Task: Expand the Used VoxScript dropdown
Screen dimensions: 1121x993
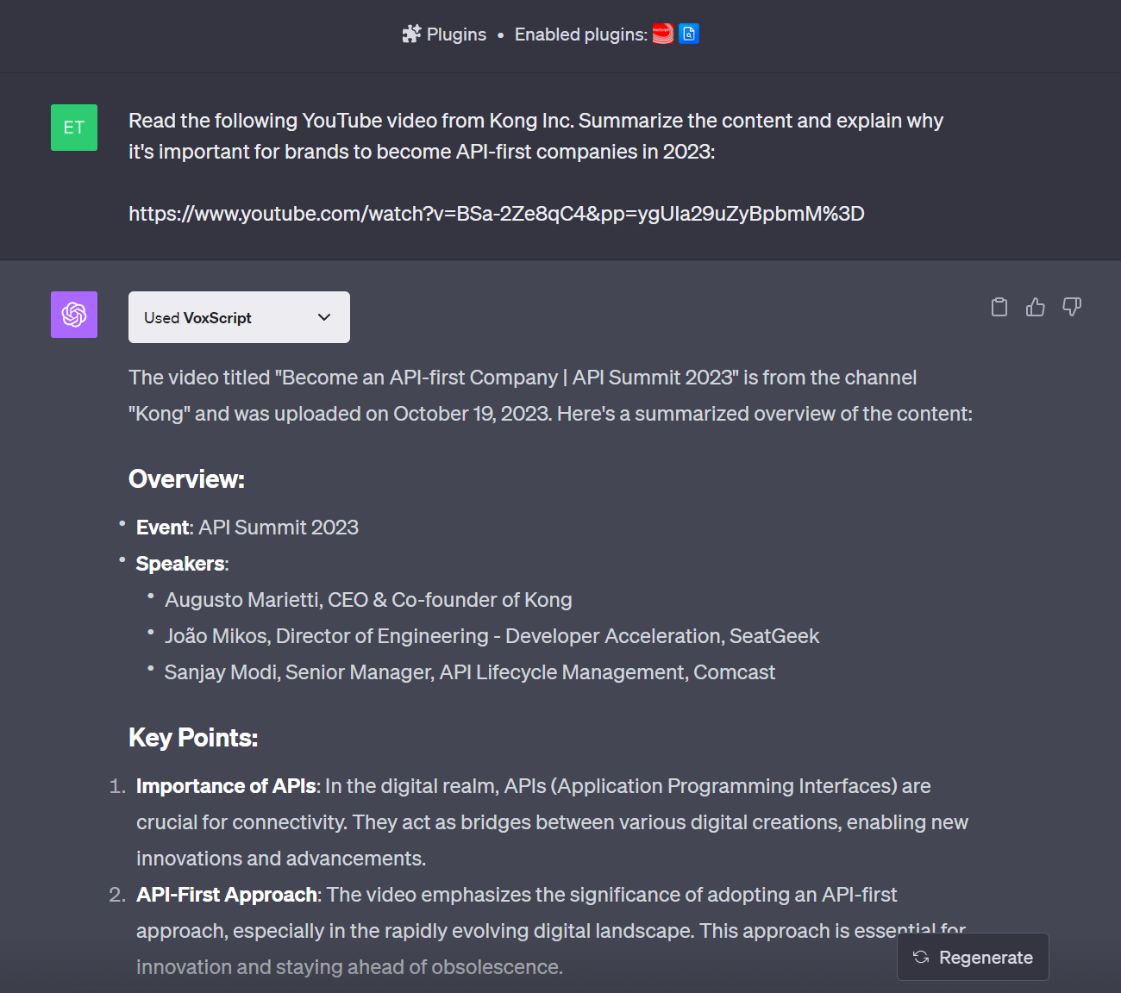Action: [x=239, y=317]
